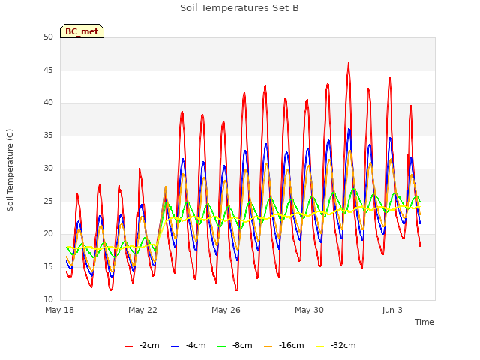Click the BC_met annotation label
Viewport: 480px width, 360px height.
coord(82,31)
